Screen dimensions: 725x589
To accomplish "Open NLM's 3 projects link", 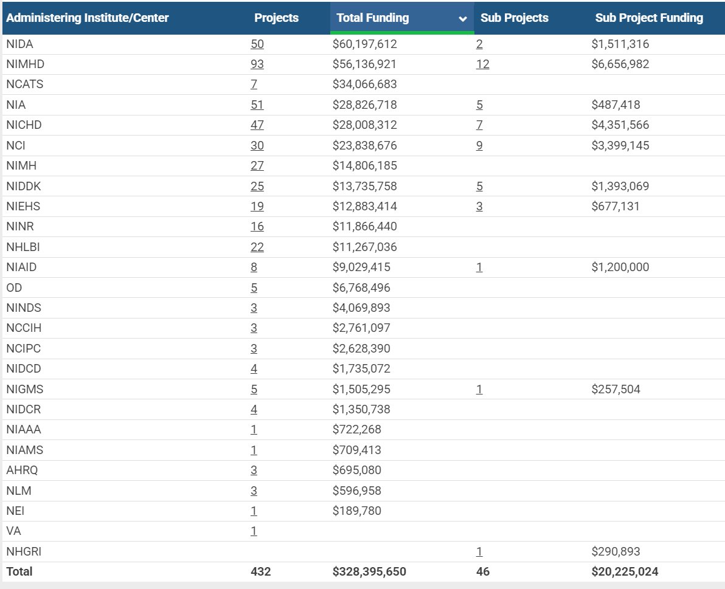I will click(254, 491).
